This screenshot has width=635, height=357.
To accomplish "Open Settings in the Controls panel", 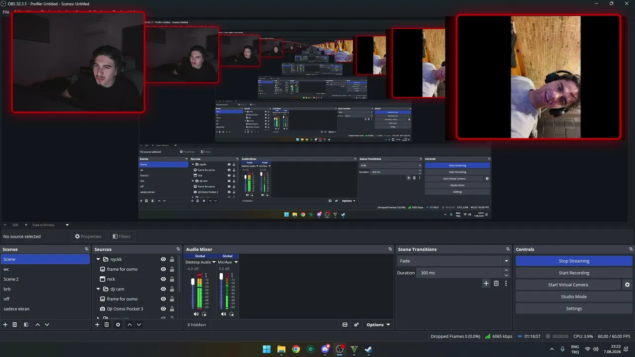I will (574, 308).
